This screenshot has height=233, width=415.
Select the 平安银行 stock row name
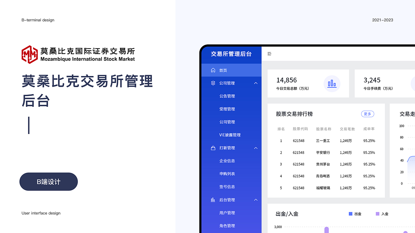tap(323, 152)
